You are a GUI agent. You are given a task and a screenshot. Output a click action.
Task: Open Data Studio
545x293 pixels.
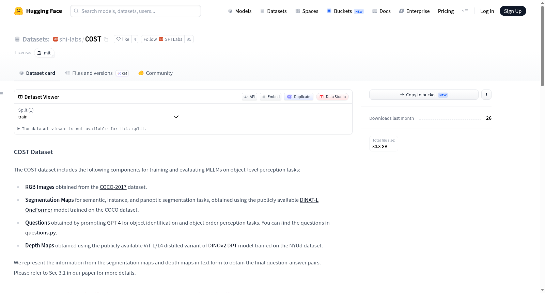pos(332,97)
